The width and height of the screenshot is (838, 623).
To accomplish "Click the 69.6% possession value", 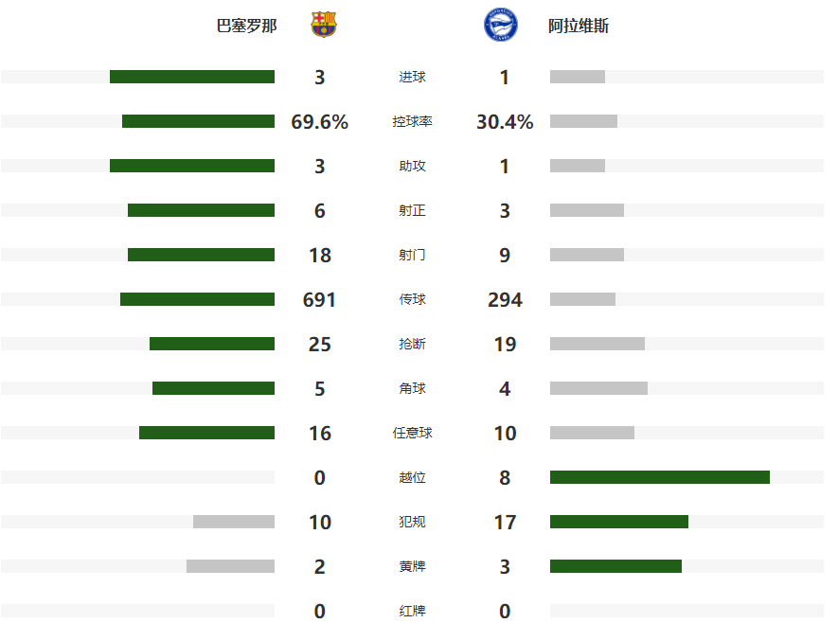I will [320, 122].
